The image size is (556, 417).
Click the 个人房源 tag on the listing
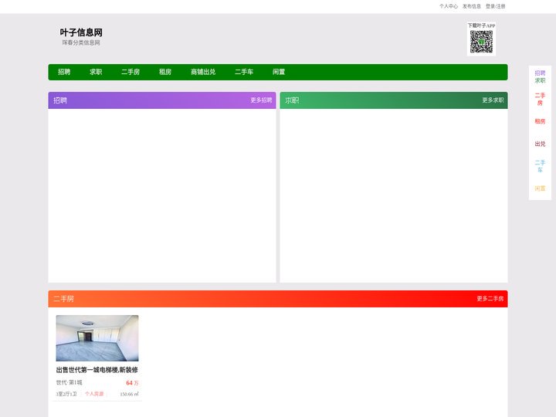[x=94, y=394]
